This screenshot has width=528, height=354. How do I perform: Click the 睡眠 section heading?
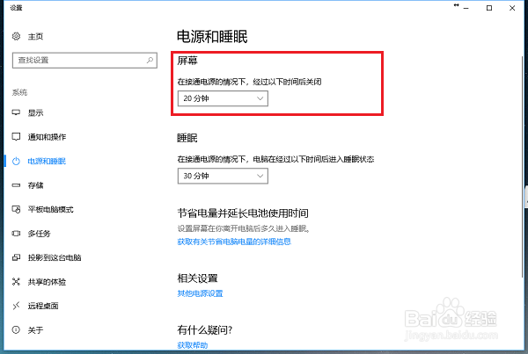[x=187, y=138]
